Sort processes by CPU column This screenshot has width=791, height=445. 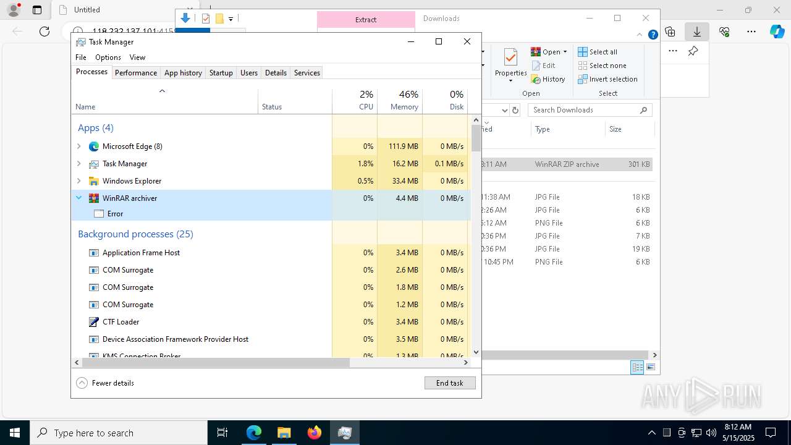tap(355, 101)
